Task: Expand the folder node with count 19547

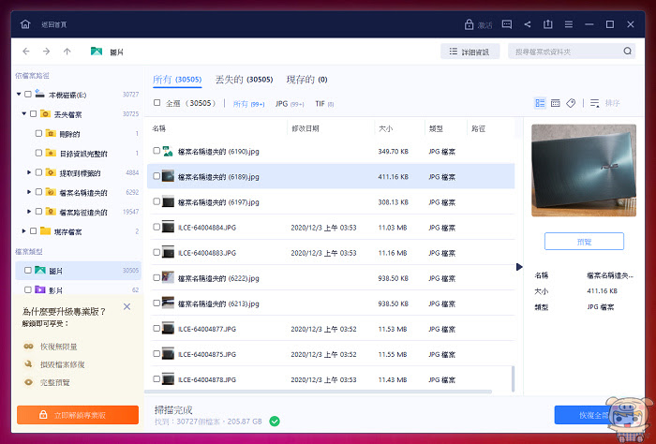Action: [29, 212]
